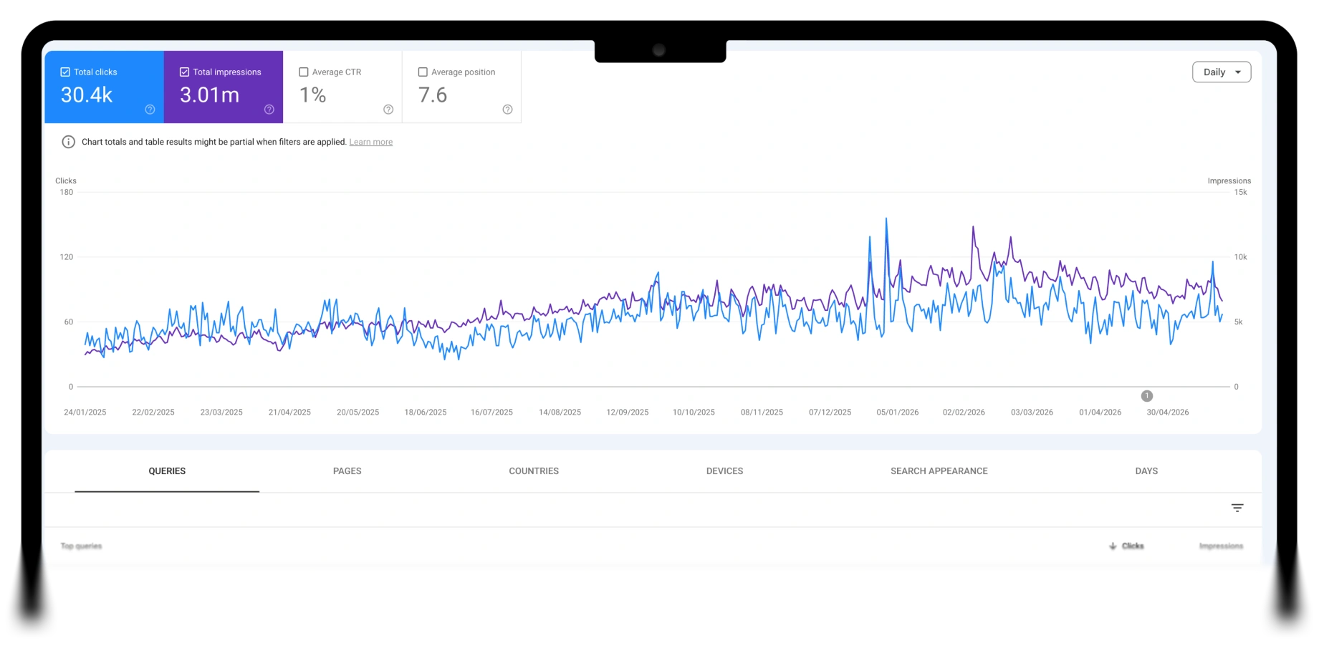
Task: Switch to the Countries tab
Action: (x=534, y=471)
